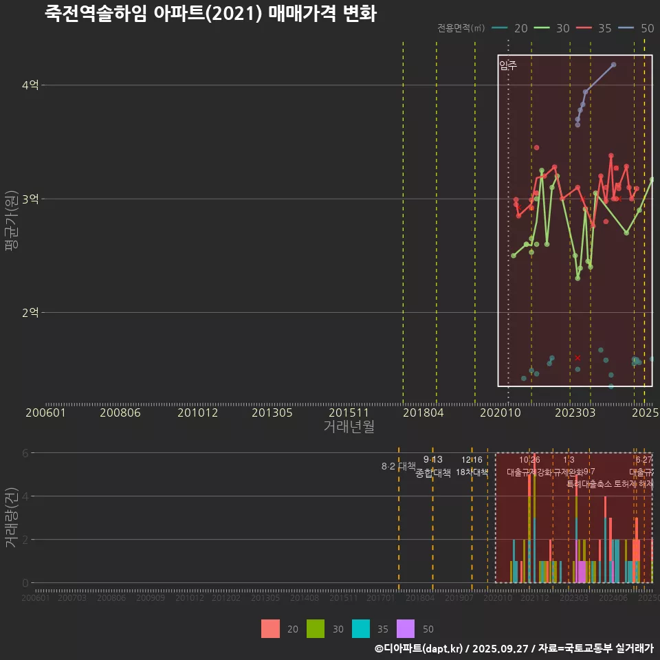The height and width of the screenshot is (660, 660).
Task: Click the chart title 죽전역솔하임 아파트(2021)
Action: (210, 14)
